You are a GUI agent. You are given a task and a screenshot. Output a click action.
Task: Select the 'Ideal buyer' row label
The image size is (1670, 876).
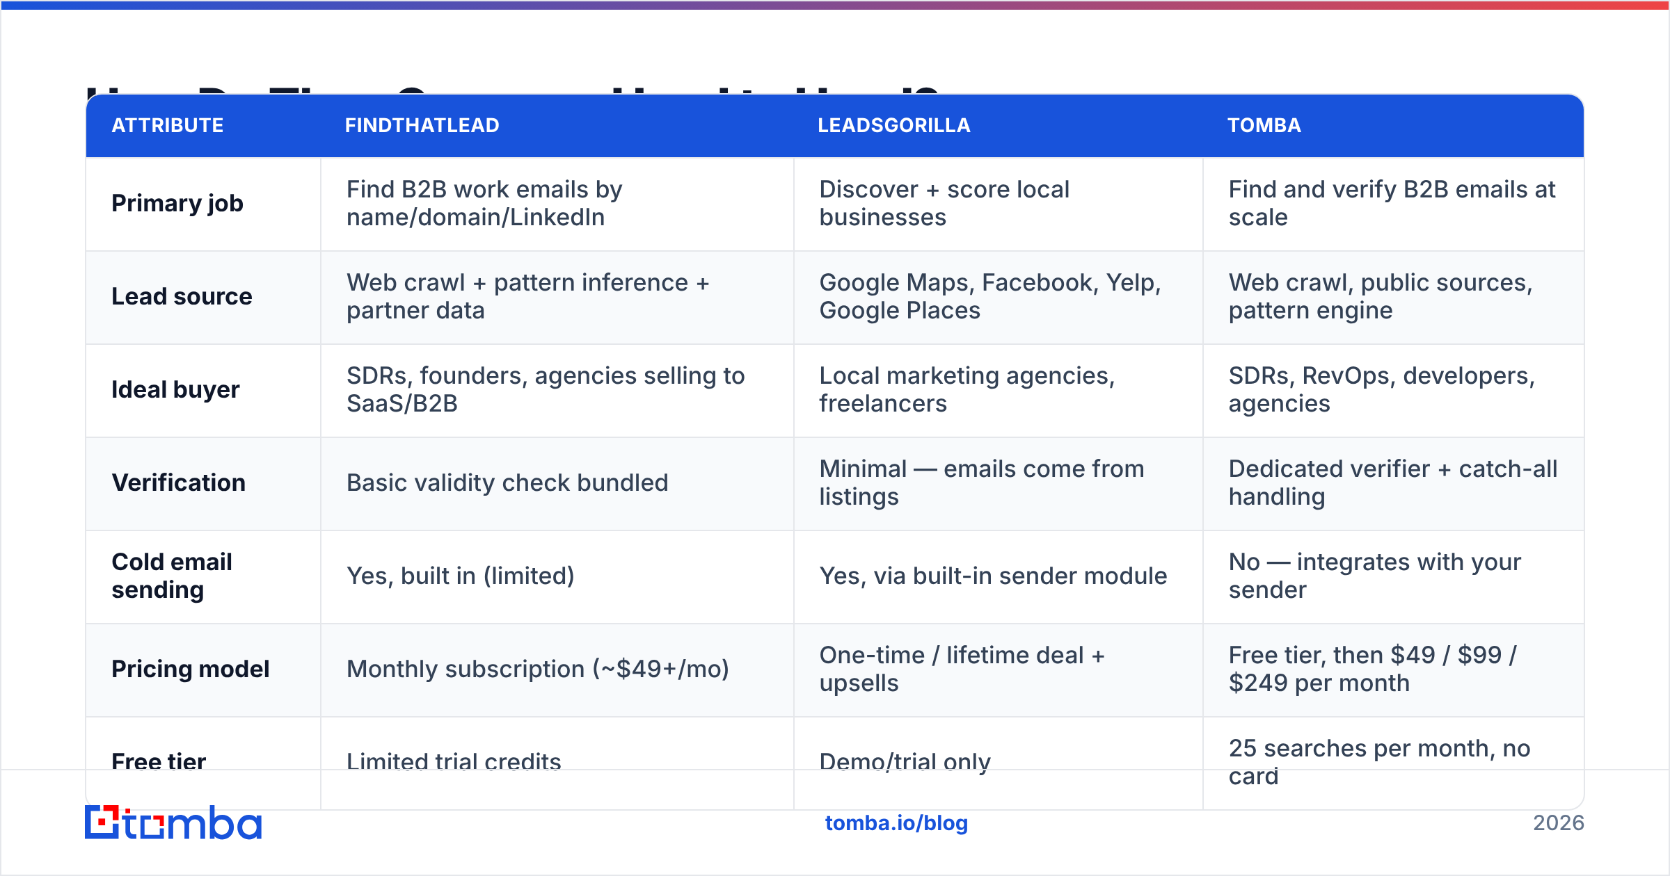(x=175, y=389)
